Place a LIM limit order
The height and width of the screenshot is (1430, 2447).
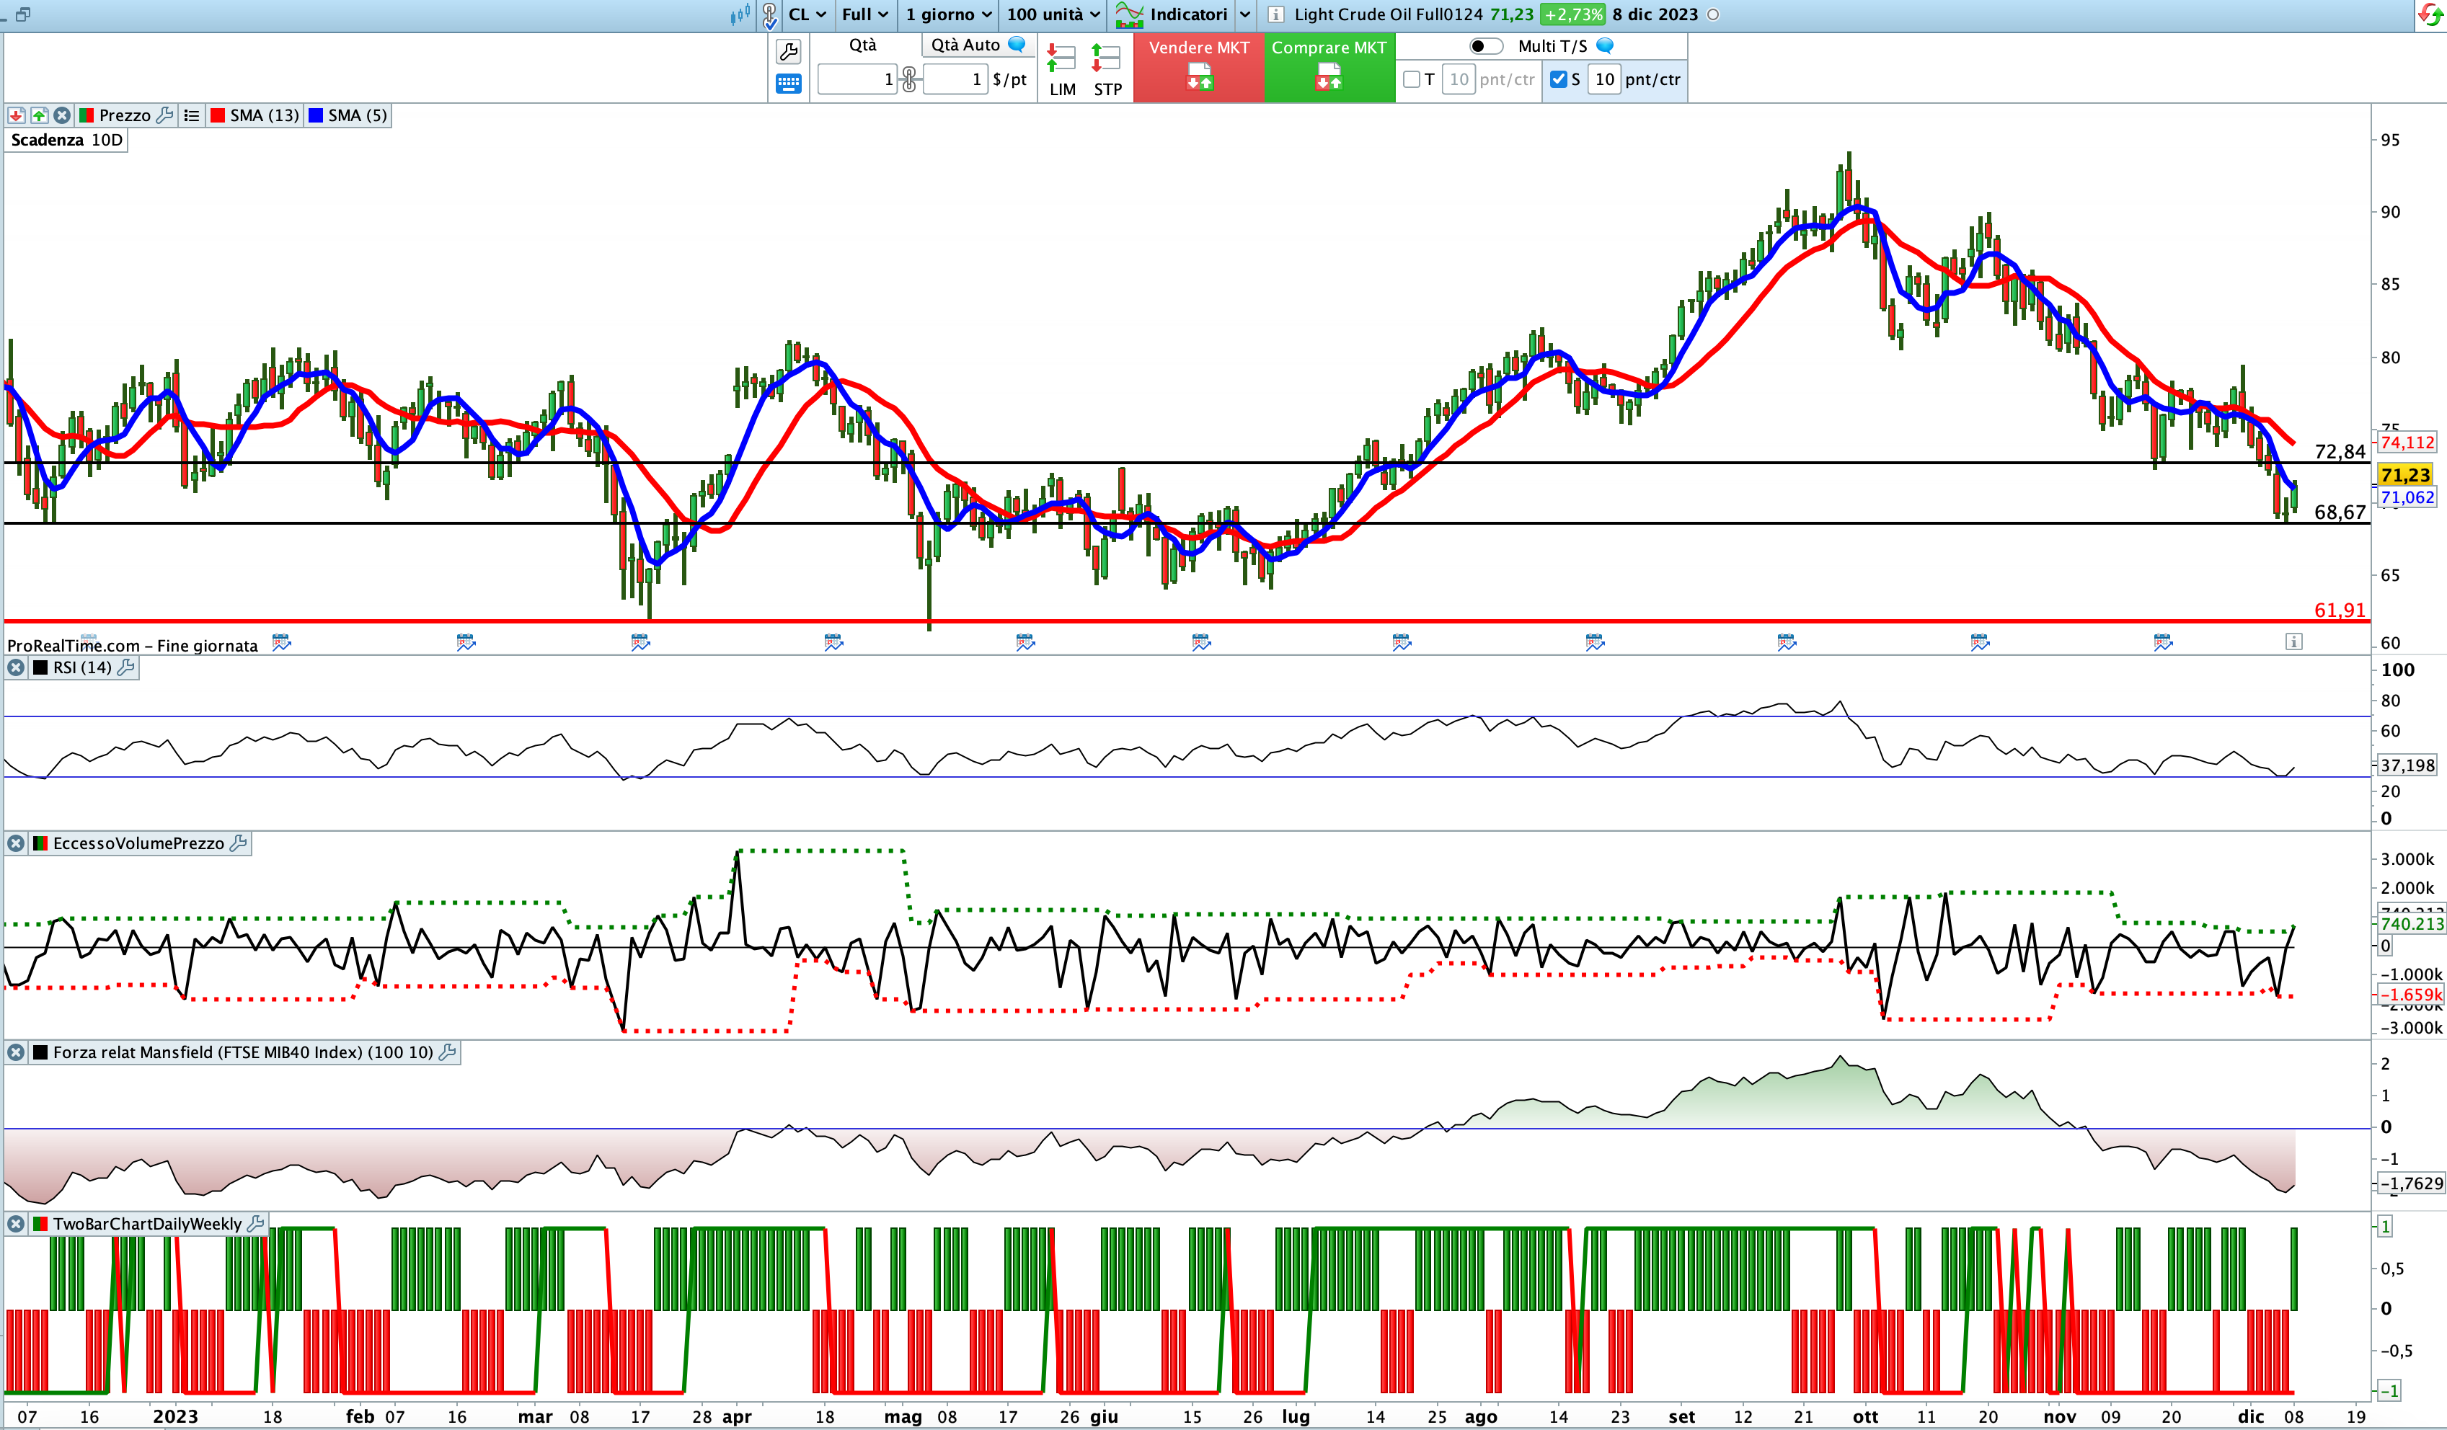coord(1062,70)
